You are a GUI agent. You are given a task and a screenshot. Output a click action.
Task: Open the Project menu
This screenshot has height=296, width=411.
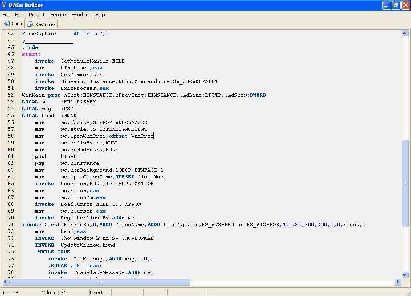[x=37, y=15]
